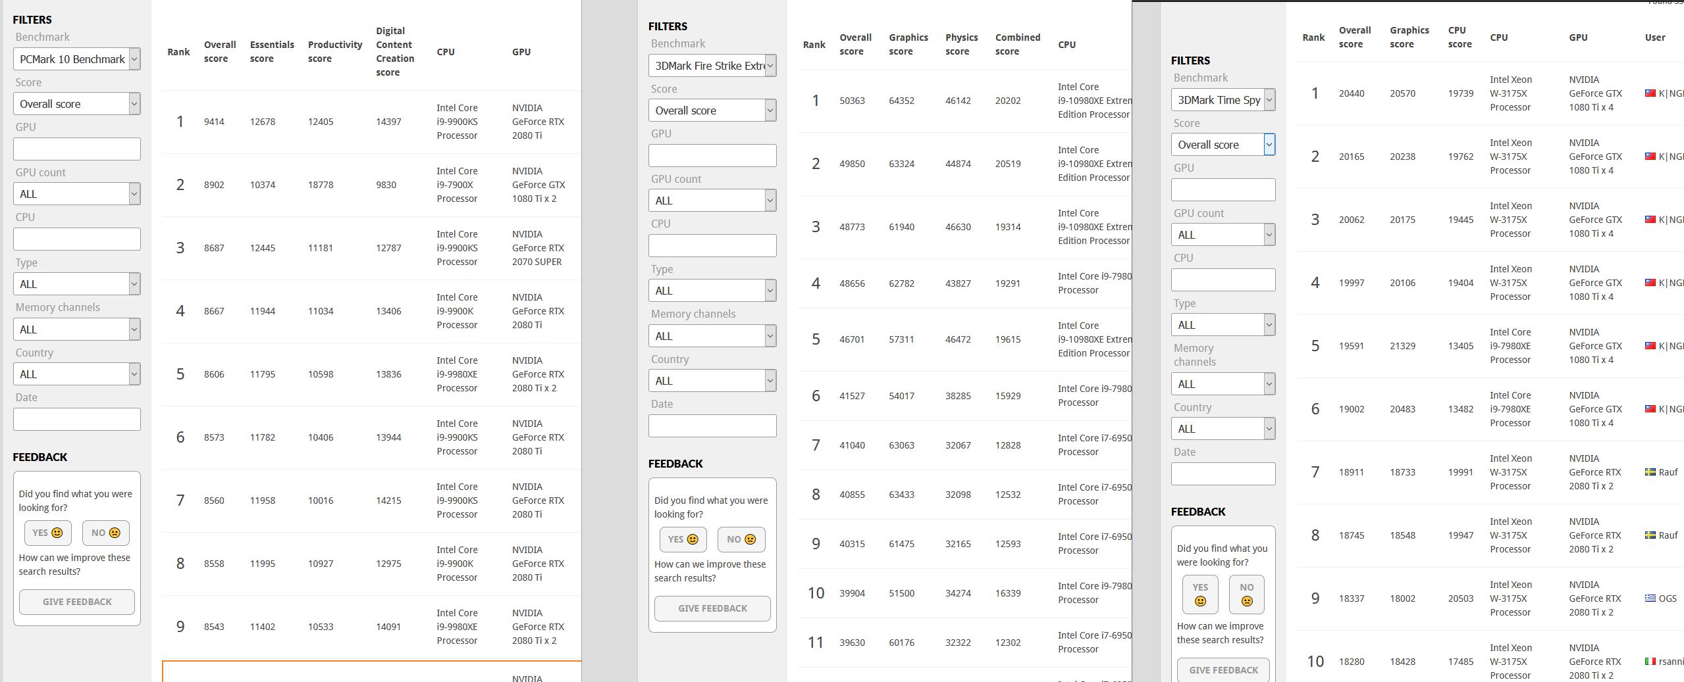Click Fire Strike rank 7 graphics score 63063
This screenshot has height=682, width=1684.
(901, 445)
